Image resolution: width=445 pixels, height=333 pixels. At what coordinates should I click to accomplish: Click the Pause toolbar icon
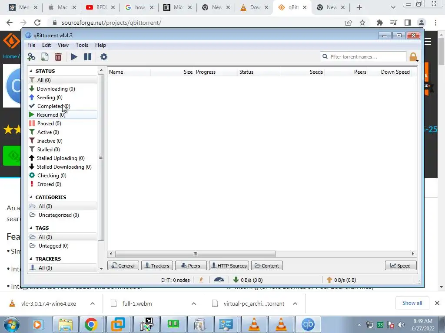pos(88,57)
